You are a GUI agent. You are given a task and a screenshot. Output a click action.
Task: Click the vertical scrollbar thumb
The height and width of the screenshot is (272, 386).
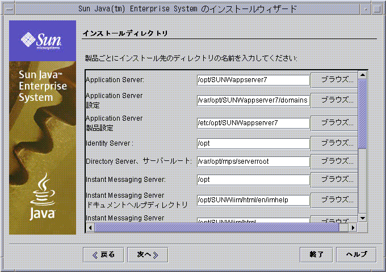point(363,113)
